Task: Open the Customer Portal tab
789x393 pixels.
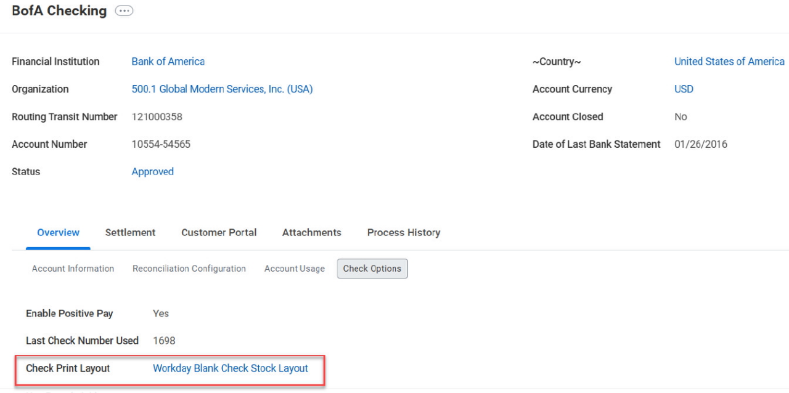Action: [x=219, y=233]
